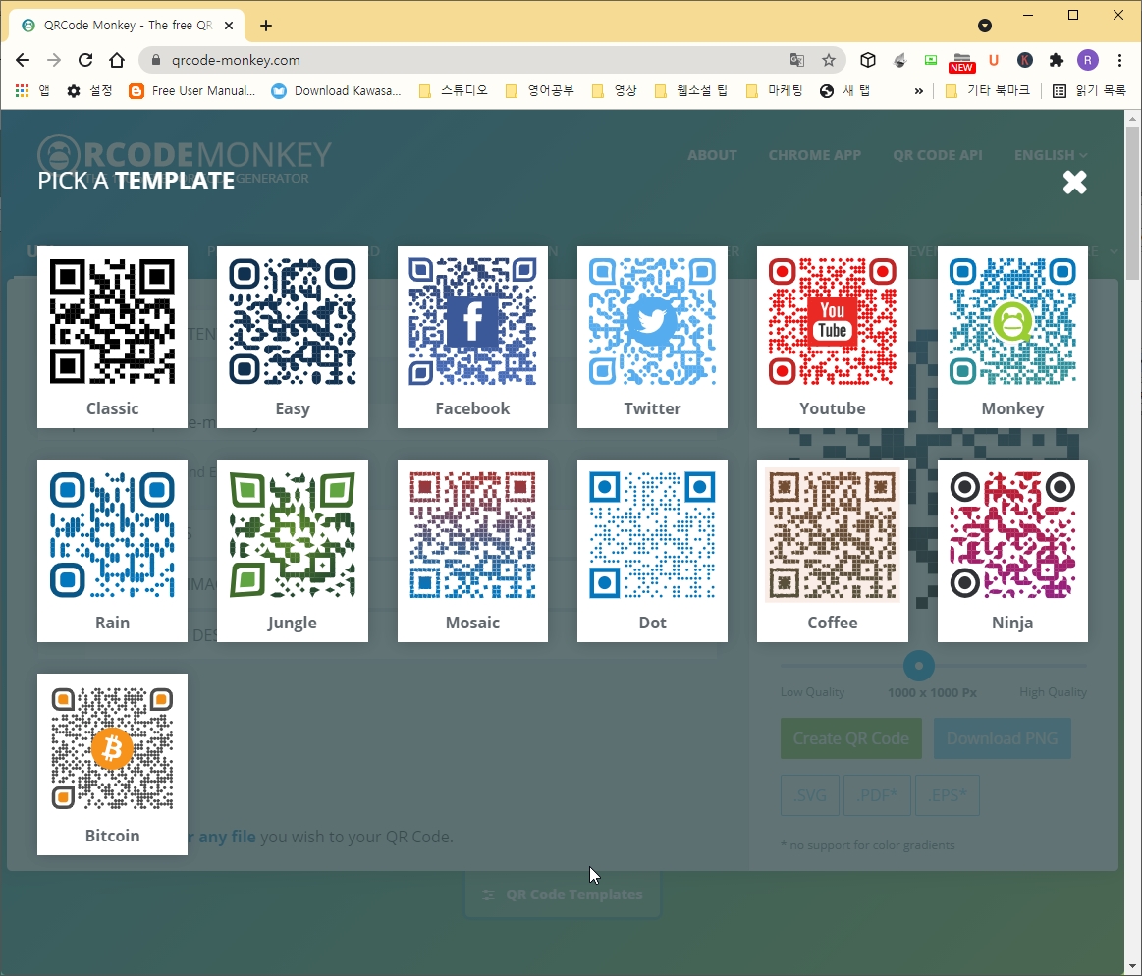Image resolution: width=1142 pixels, height=976 pixels.
Task: Bookmark this page with the star icon
Action: click(828, 61)
